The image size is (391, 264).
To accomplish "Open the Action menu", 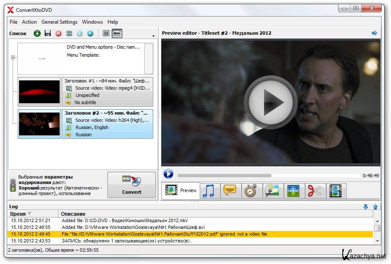I will pyautogui.click(x=29, y=22).
